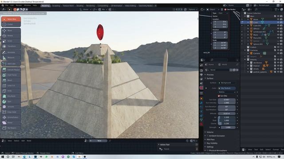Select the Extrude Region tool
The width and height of the screenshot is (284, 159).
pos(11,70)
